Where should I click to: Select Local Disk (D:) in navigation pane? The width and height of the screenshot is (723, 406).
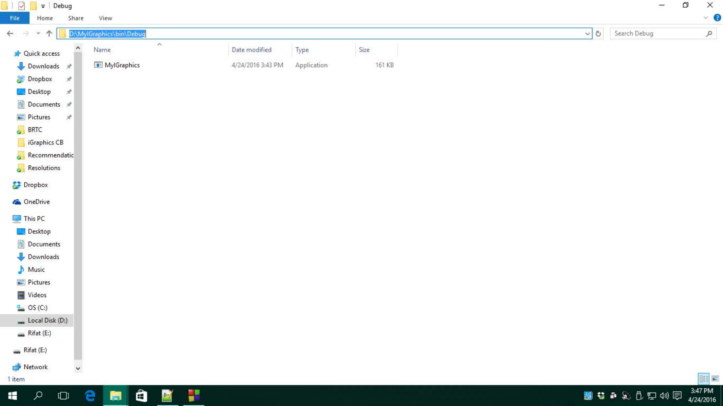coord(47,320)
